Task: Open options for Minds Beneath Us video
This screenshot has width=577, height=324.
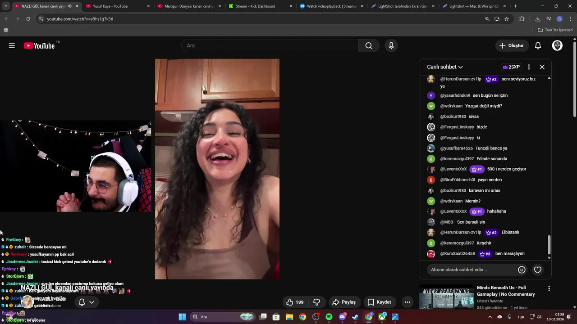Action: [x=549, y=288]
